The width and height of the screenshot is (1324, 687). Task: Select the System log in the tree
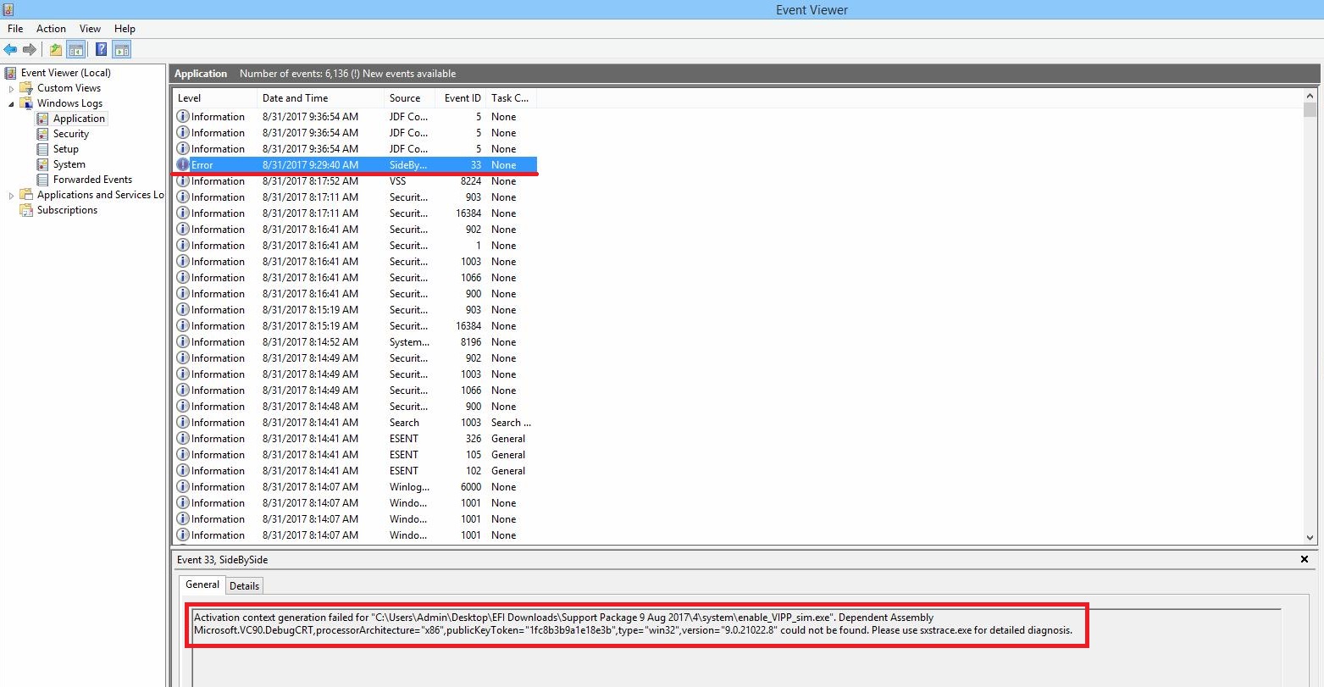coord(69,164)
